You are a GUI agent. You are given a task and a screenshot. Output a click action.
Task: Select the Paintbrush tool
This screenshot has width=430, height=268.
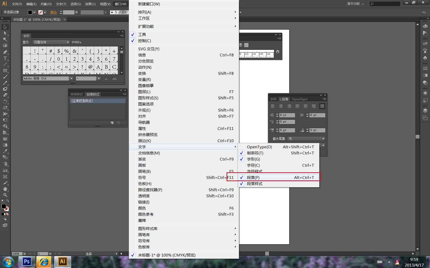5,77
